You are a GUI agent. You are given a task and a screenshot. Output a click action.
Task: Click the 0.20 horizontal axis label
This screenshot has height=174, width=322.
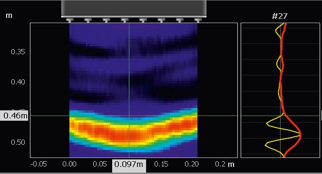[191, 164]
